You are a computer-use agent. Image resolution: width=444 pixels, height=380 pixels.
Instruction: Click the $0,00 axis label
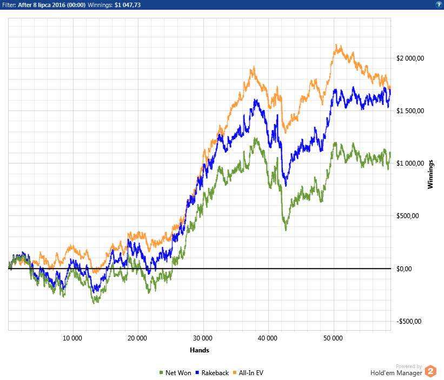tap(404, 268)
